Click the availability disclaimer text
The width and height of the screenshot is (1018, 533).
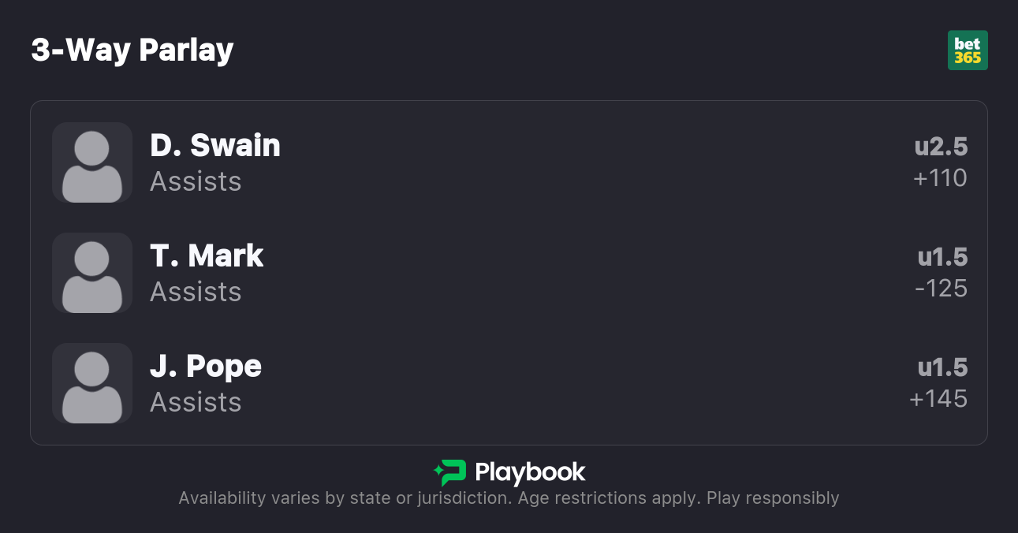[x=509, y=498]
